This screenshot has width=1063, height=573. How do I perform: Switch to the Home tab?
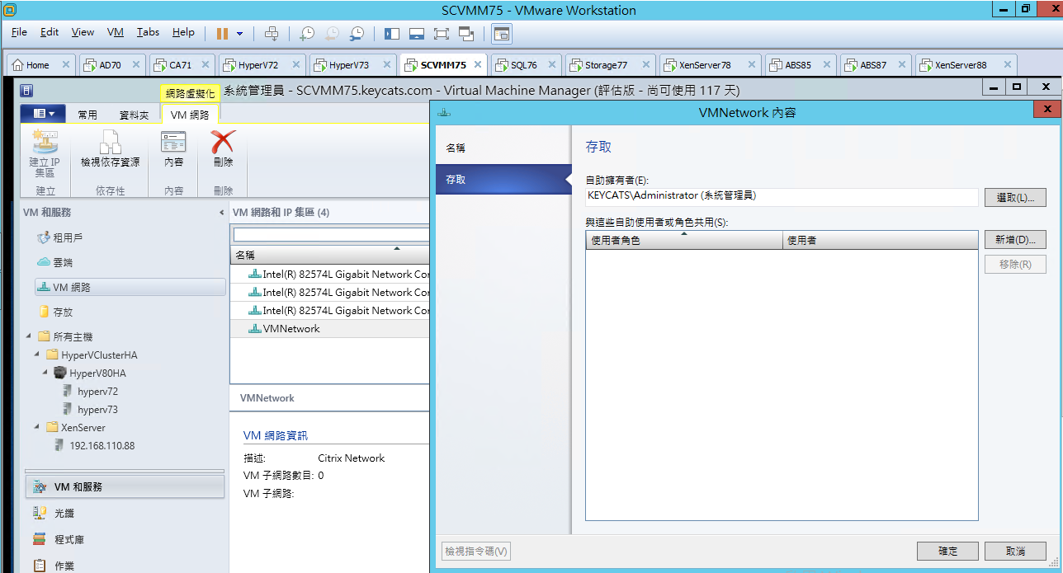point(38,65)
